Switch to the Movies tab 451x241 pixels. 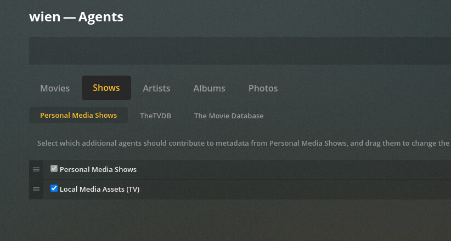point(55,88)
